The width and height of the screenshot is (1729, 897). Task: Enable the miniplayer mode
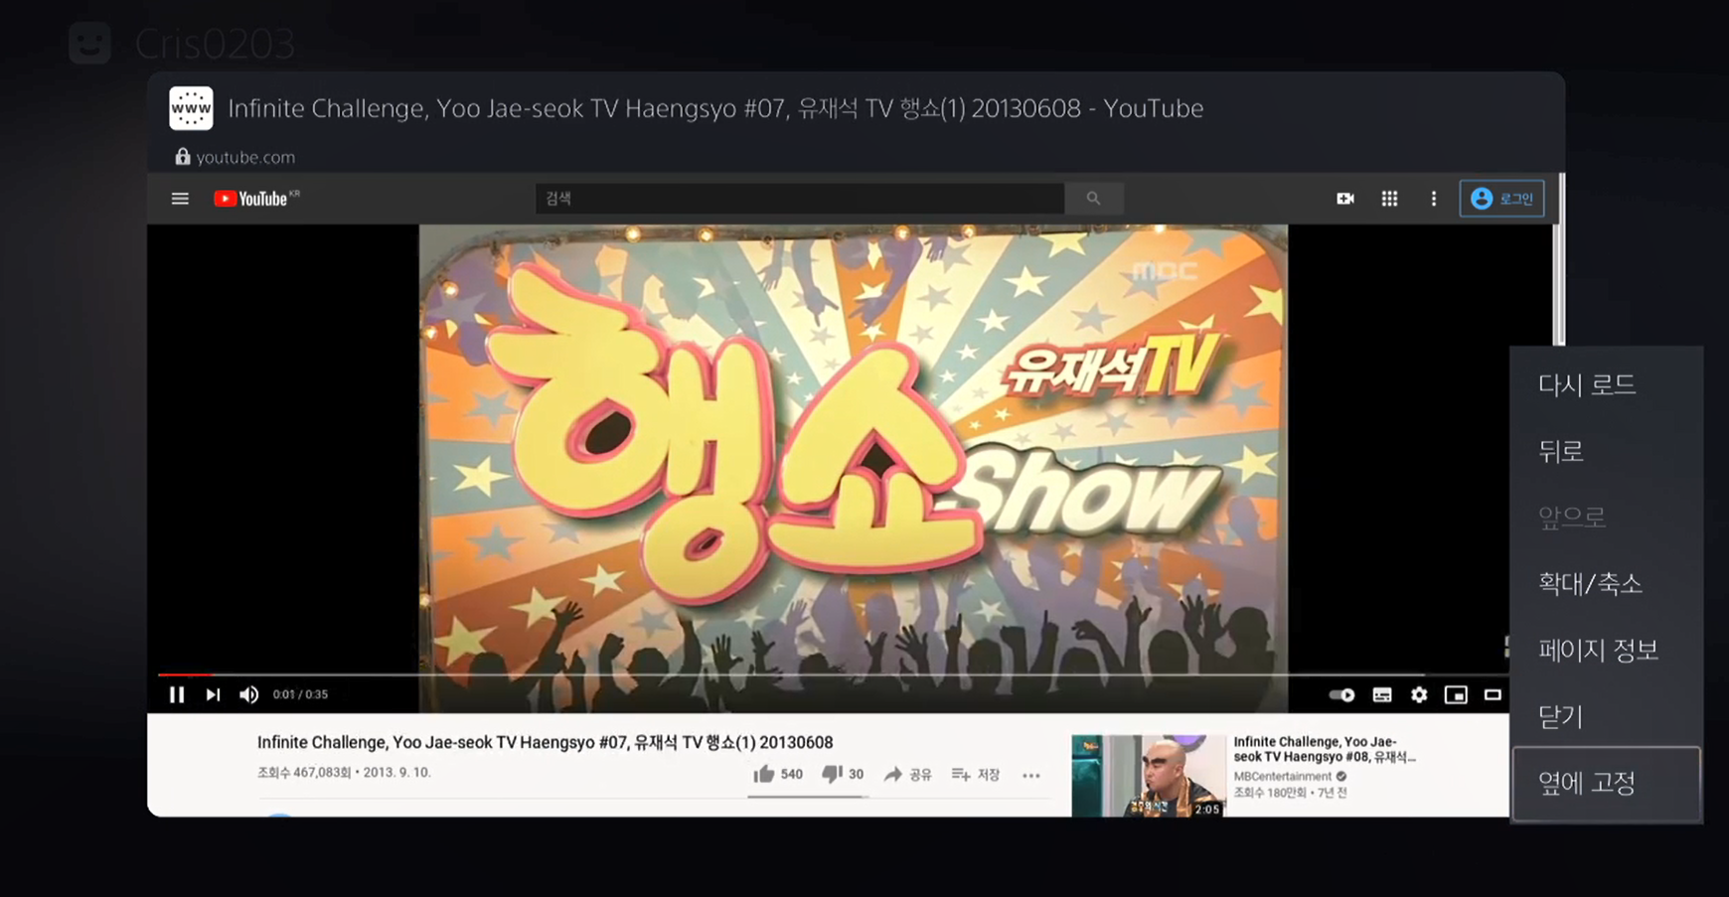(x=1456, y=694)
